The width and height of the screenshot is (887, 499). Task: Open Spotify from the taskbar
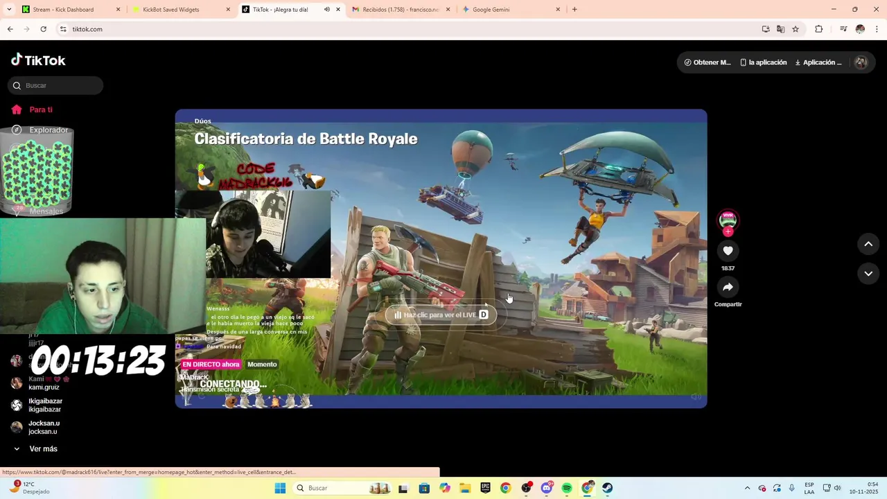tap(567, 488)
